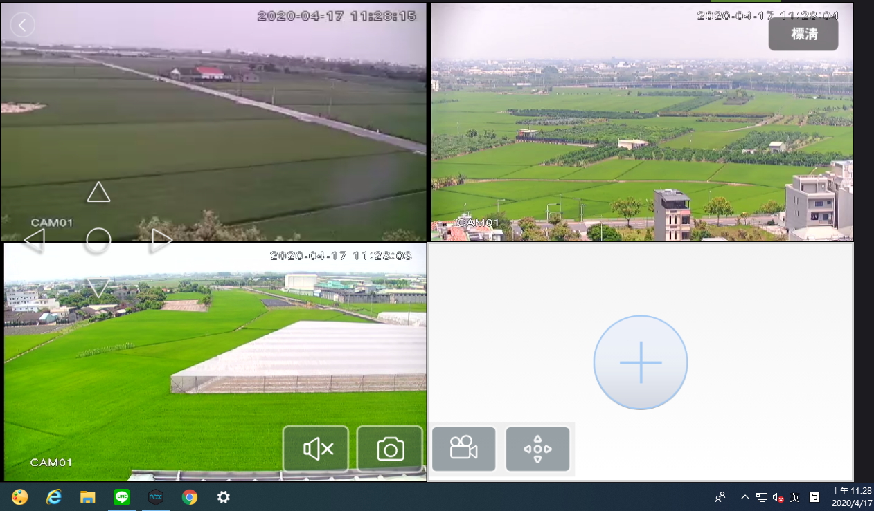Screen dimensions: 874x511
Task: Toggle the PTZ directional control button
Action: 537,449
